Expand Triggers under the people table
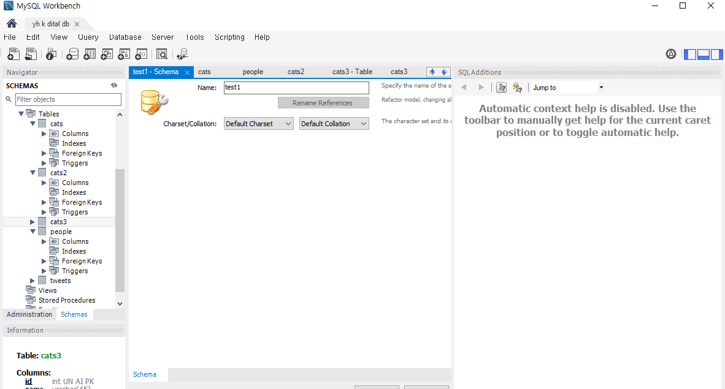The height and width of the screenshot is (389, 725). pyautogui.click(x=44, y=271)
